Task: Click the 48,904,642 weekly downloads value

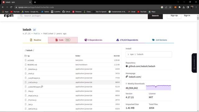Action: [132, 88]
